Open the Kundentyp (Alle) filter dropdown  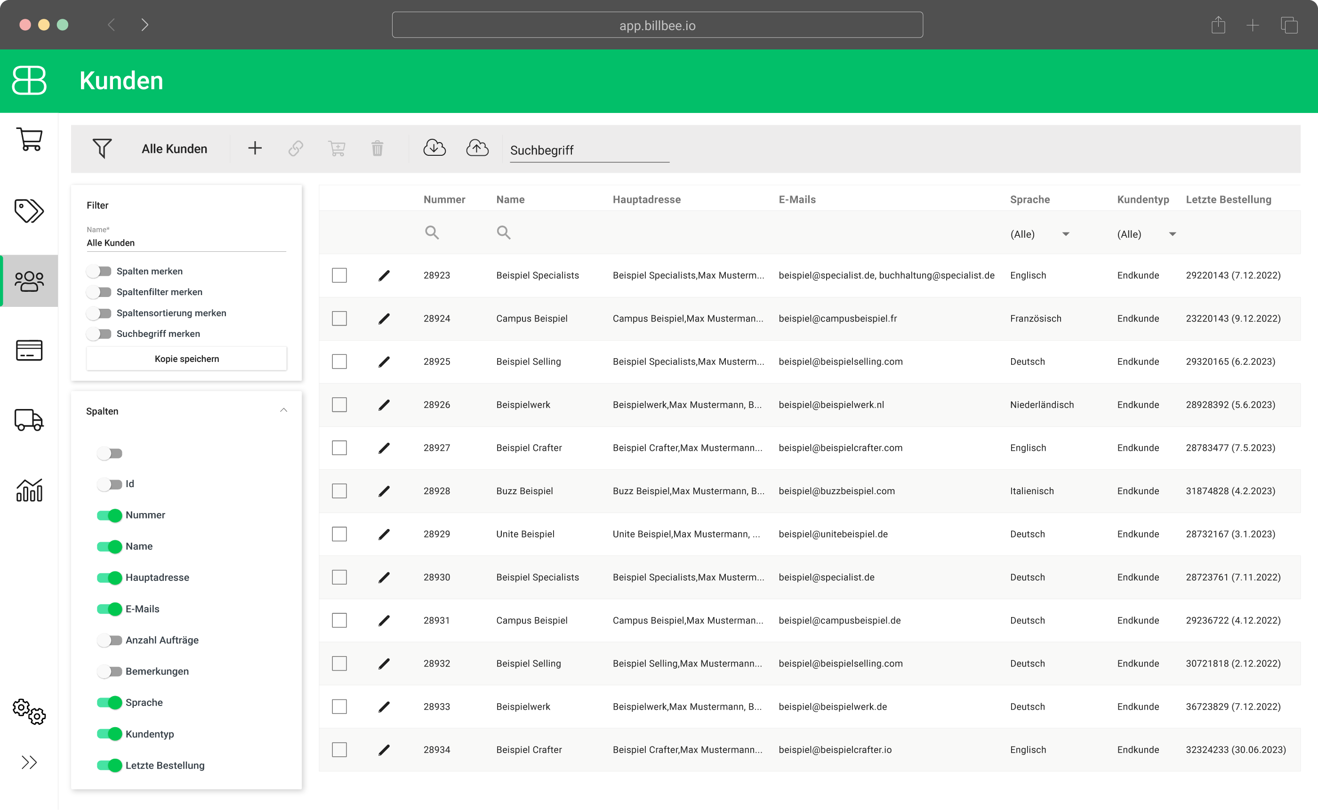coord(1147,234)
